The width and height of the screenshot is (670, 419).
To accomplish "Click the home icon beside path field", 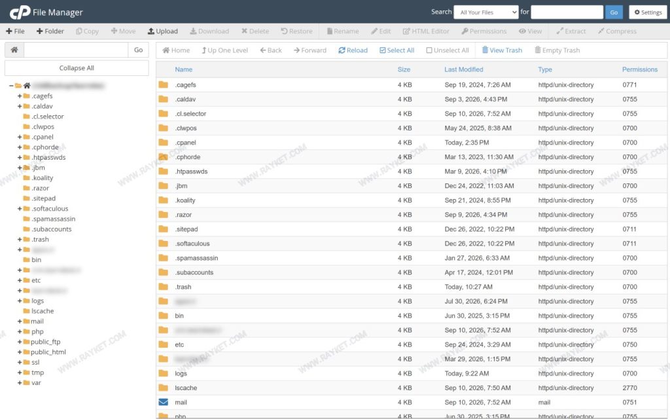I will [x=14, y=50].
